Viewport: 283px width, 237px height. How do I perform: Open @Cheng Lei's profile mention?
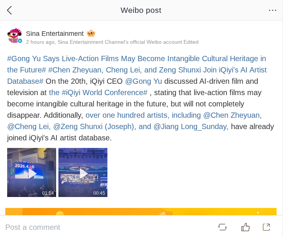click(x=29, y=126)
